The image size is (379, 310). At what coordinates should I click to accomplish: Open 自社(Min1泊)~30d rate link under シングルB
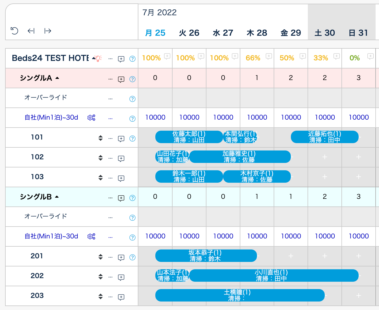point(51,236)
